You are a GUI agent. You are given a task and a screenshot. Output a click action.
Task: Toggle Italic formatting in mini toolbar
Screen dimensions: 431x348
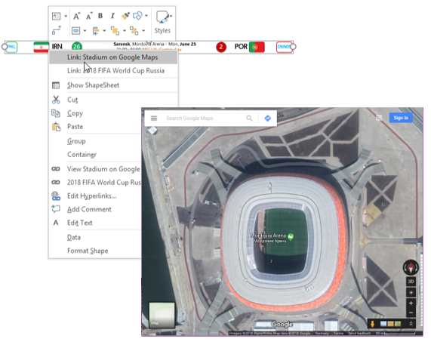pos(112,16)
